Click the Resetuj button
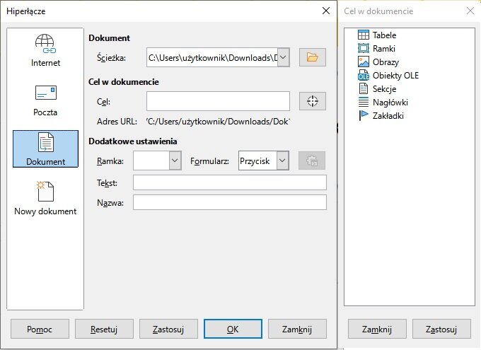The height and width of the screenshot is (350, 481). coord(104,329)
